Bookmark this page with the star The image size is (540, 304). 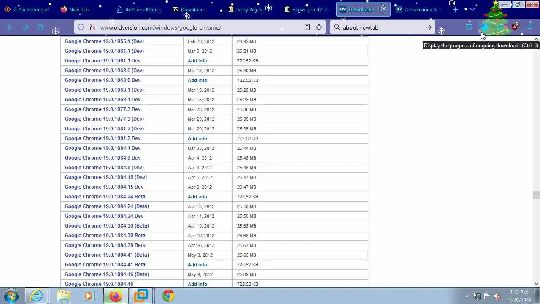pyautogui.click(x=319, y=27)
